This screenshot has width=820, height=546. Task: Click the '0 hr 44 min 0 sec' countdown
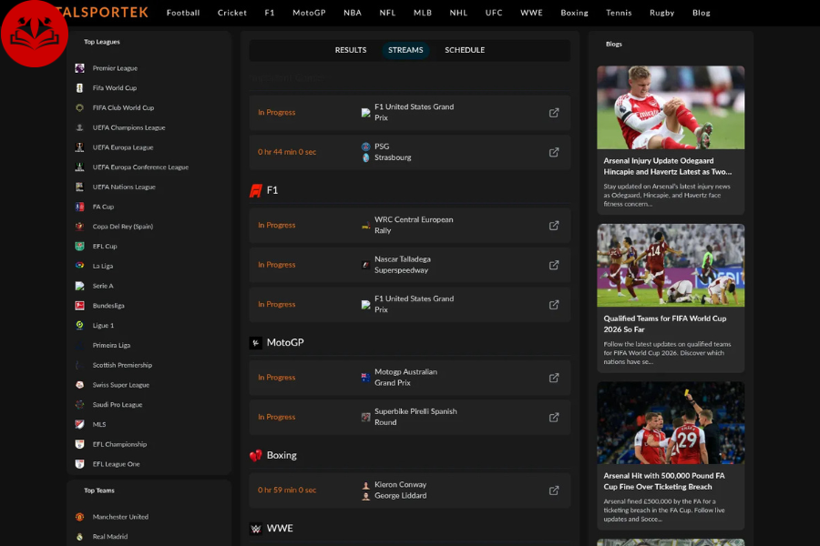(x=287, y=152)
